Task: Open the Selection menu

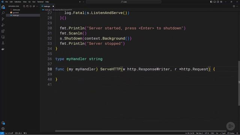Action: 18,2
